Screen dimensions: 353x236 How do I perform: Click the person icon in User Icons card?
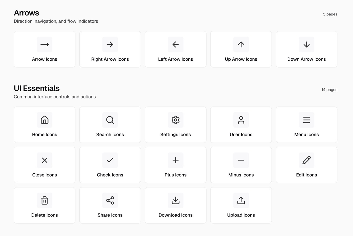241,120
